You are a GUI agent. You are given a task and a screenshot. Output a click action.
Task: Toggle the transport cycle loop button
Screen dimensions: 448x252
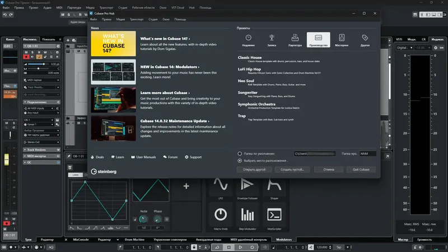coord(217,247)
